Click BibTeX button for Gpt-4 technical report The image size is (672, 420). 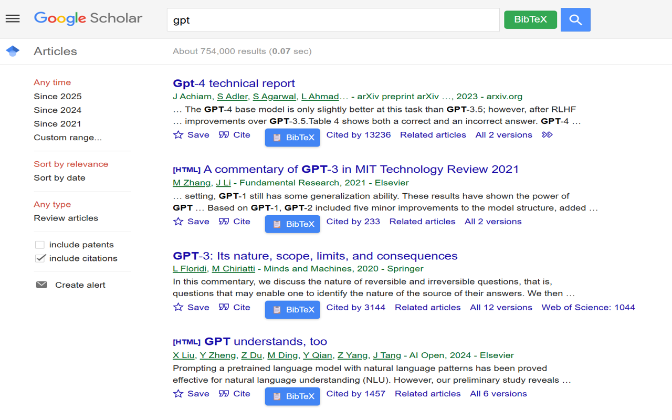coord(292,138)
